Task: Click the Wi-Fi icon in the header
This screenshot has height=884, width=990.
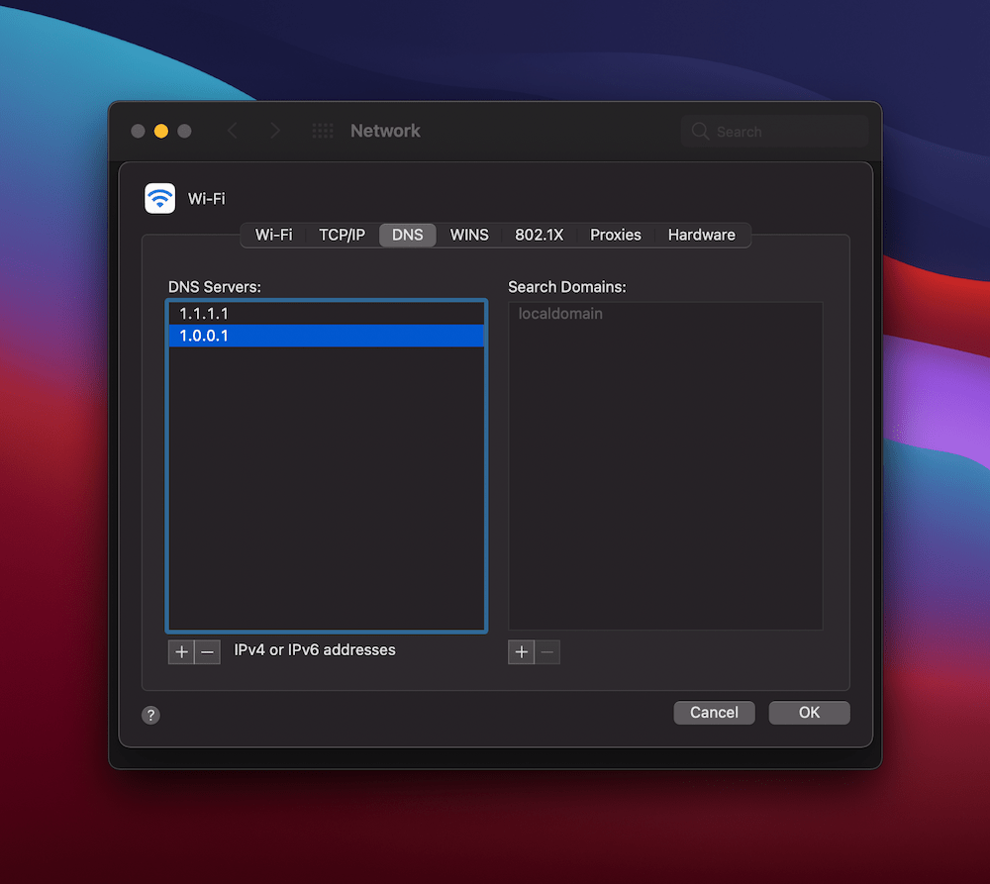Action: (x=159, y=198)
